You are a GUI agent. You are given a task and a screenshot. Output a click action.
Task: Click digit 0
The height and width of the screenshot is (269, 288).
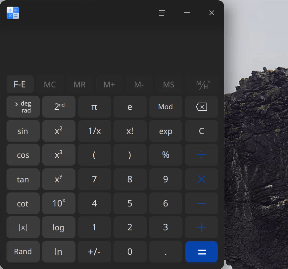(x=130, y=251)
